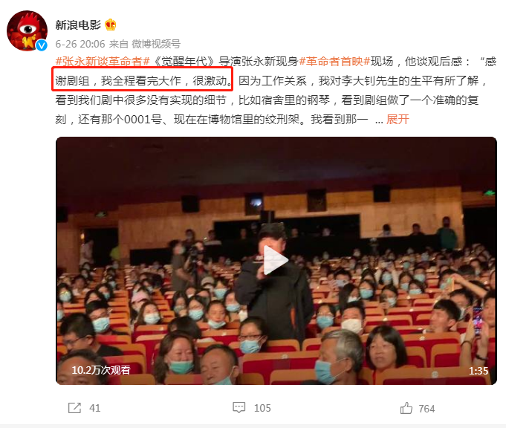506x428 pixels.
Task: Open the #革命者首映# hashtag link
Action: pyautogui.click(x=334, y=62)
